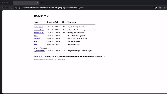Open the security level shield icon

coord(160,8)
